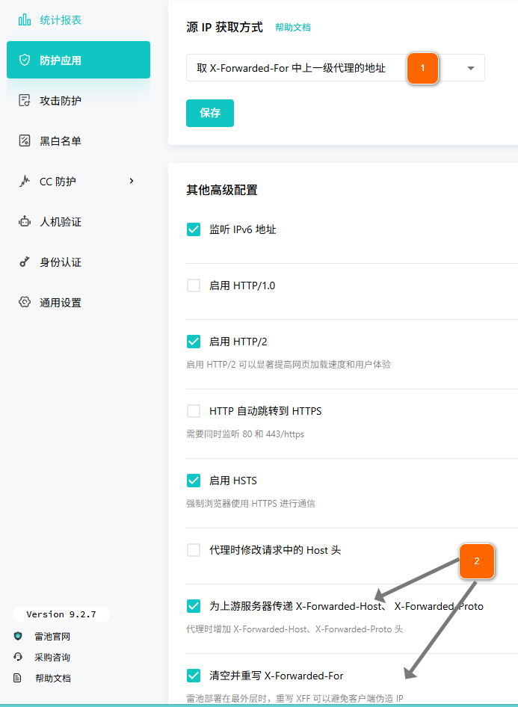The image size is (518, 707).
Task: Click the 保存 button
Action: [x=210, y=113]
